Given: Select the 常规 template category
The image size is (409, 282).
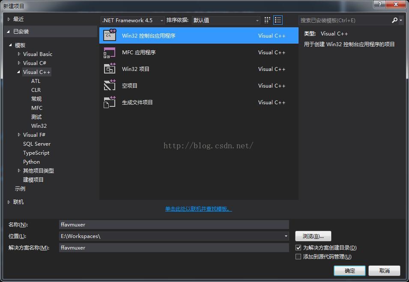Looking at the screenshot, I should pyautogui.click(x=36, y=99).
